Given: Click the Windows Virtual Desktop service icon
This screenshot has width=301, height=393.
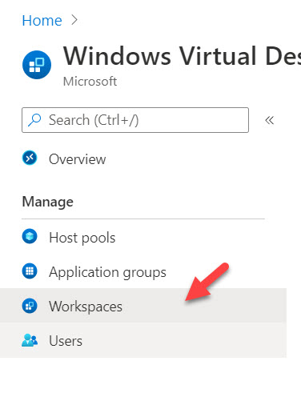Looking at the screenshot, I should tap(37, 65).
